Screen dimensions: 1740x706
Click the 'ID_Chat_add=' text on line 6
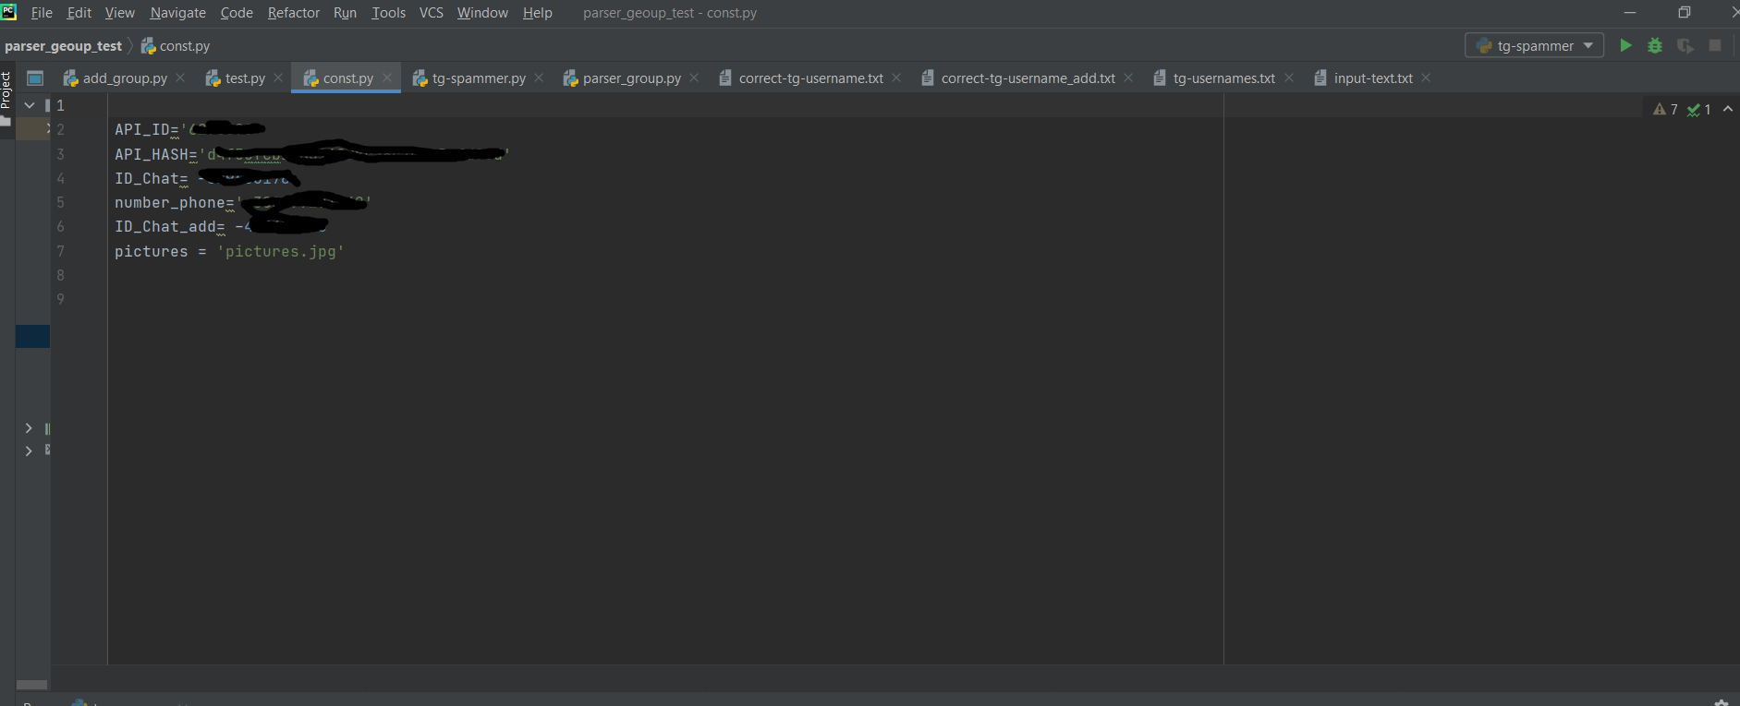tap(170, 227)
